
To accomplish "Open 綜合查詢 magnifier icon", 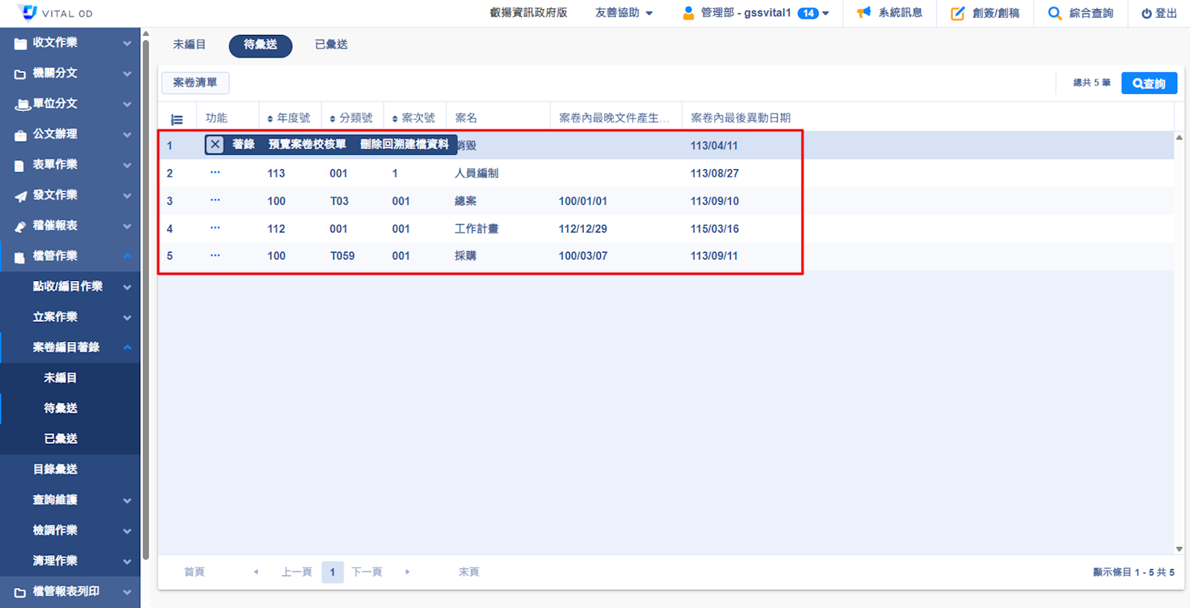I will pos(1054,13).
